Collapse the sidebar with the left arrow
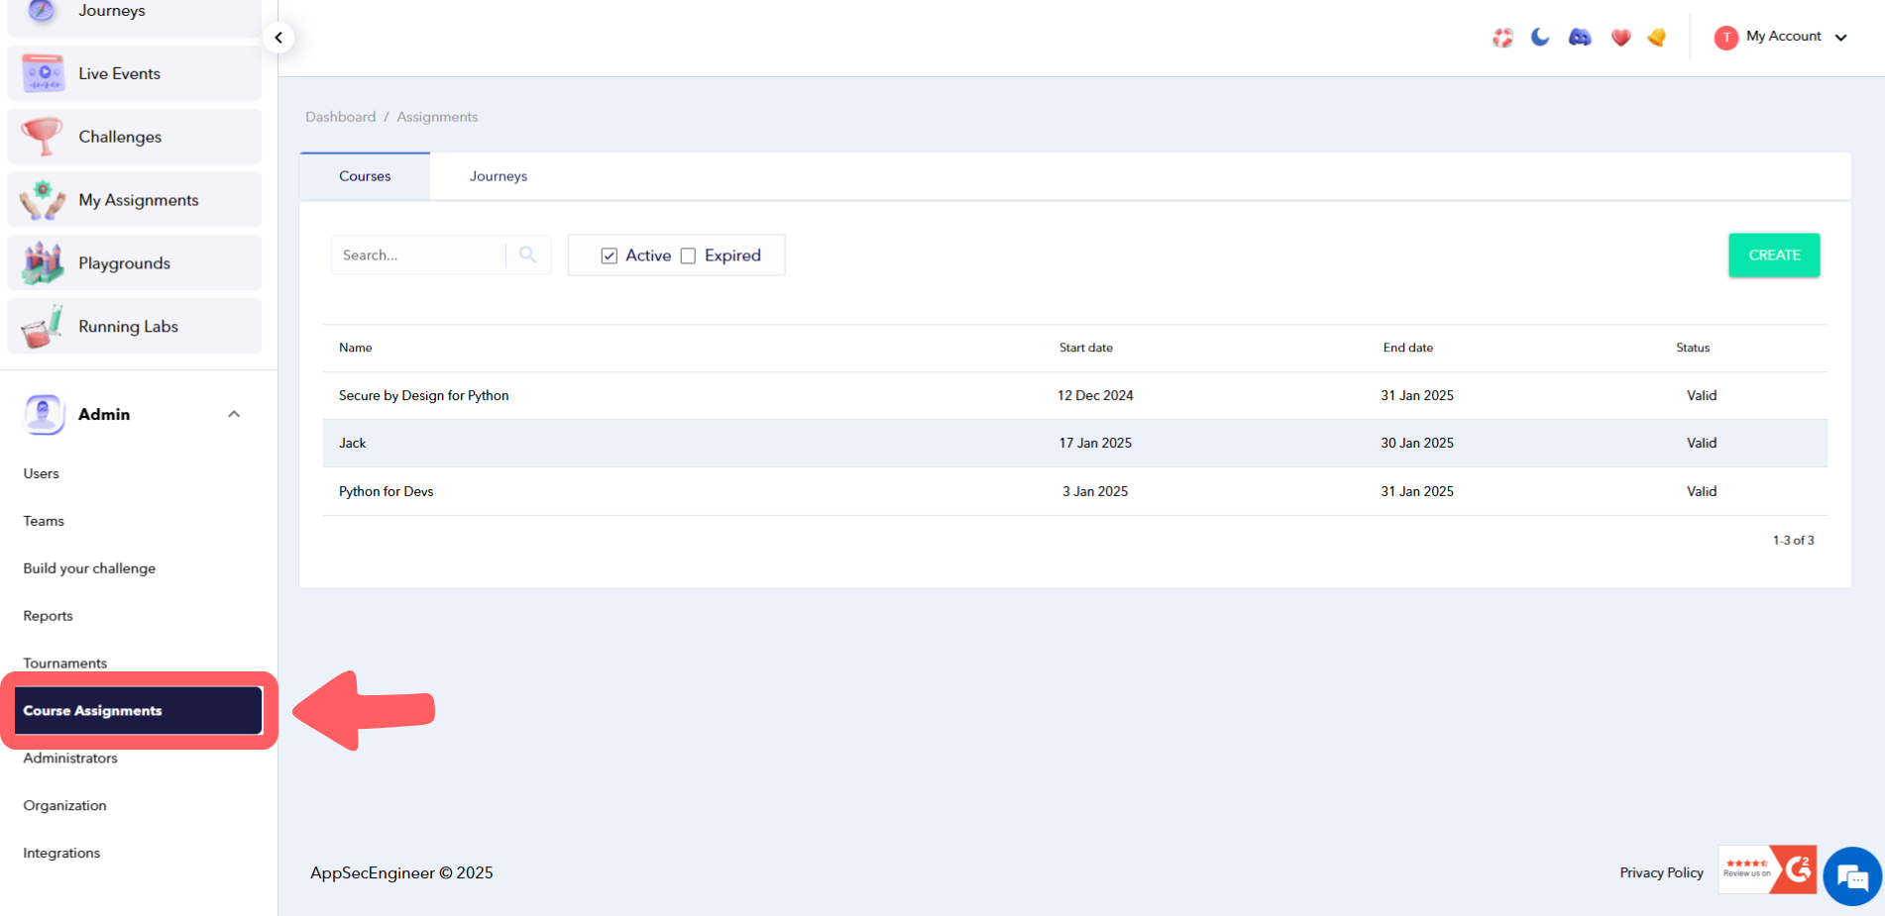Screen dimensions: 1885x916 (278, 37)
